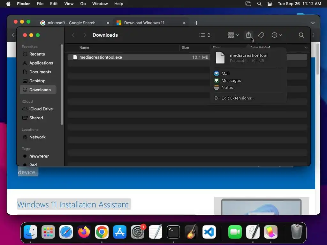Select the rewwrerer tag in sidebar

pyautogui.click(x=39, y=156)
